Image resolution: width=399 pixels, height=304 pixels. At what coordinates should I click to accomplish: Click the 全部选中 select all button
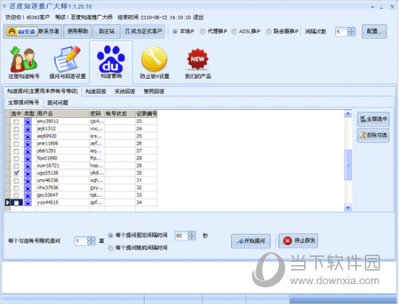coord(374,119)
